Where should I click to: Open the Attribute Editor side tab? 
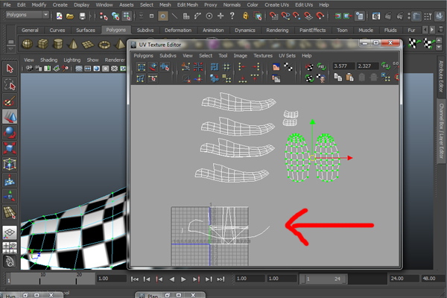tap(441, 76)
